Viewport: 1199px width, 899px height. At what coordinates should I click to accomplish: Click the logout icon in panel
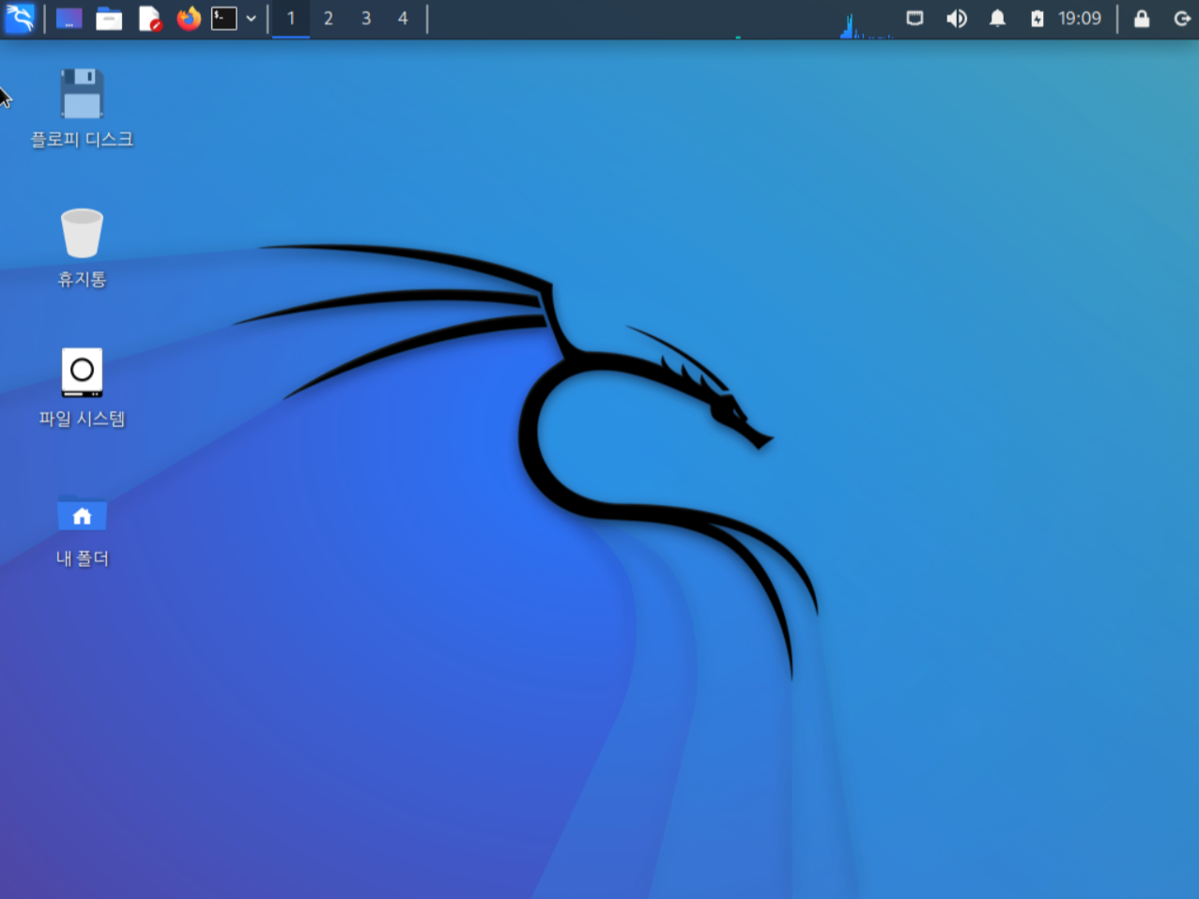[1182, 18]
